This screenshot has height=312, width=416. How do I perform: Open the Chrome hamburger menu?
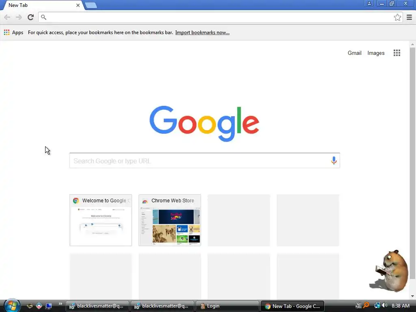click(x=409, y=17)
